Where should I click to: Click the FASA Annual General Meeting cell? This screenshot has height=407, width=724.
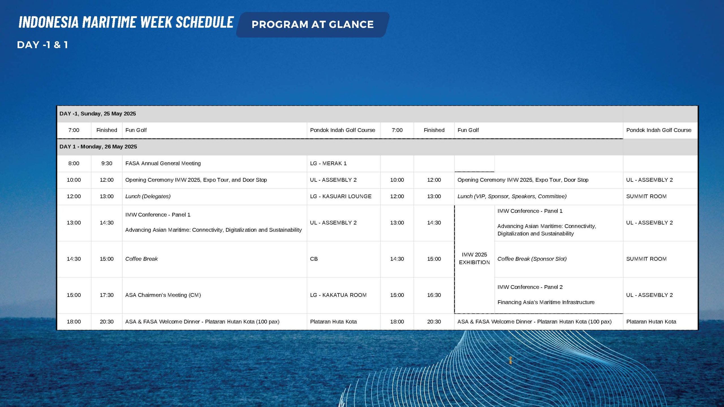pyautogui.click(x=214, y=163)
